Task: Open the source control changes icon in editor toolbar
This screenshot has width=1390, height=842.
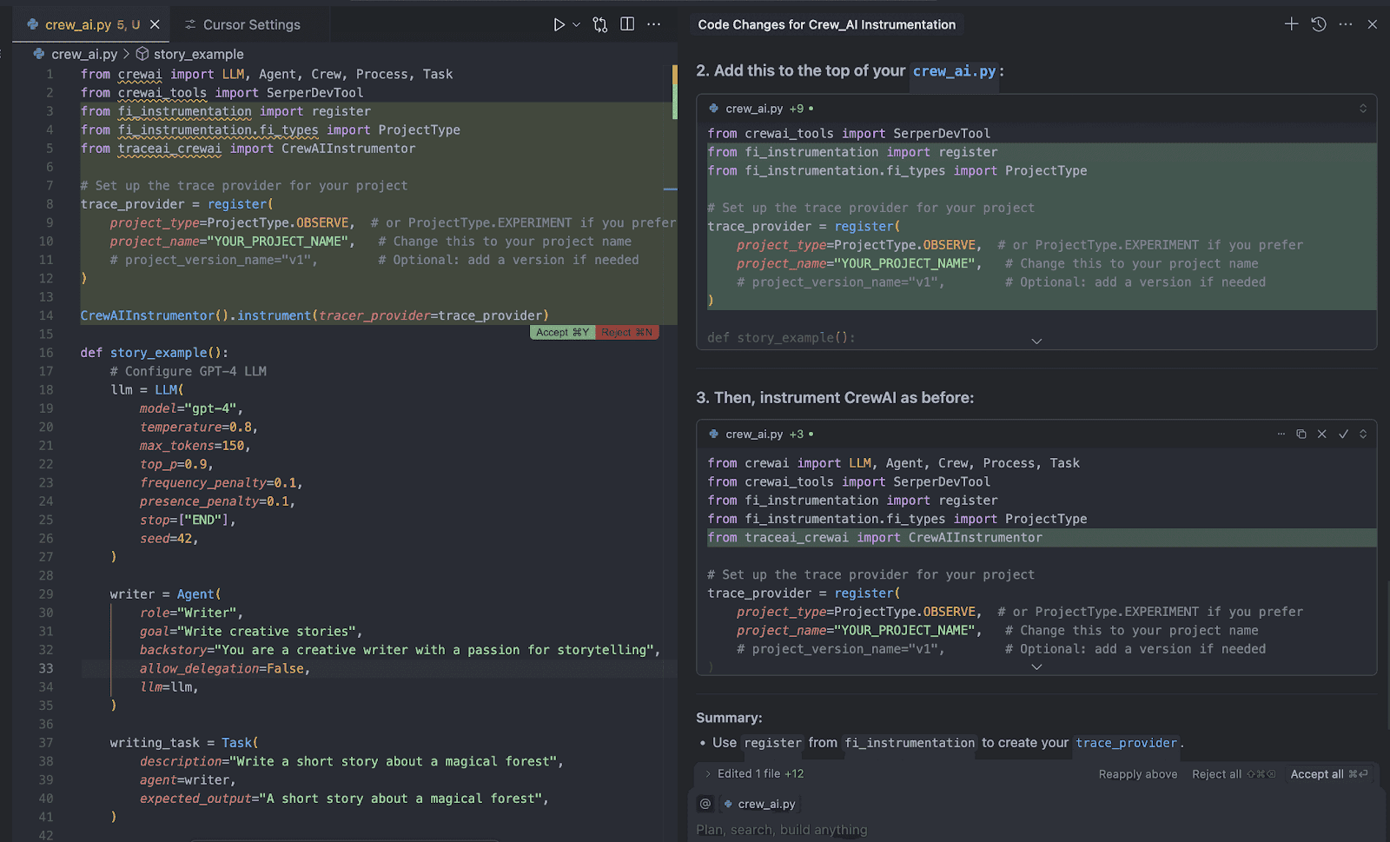Action: 600,24
